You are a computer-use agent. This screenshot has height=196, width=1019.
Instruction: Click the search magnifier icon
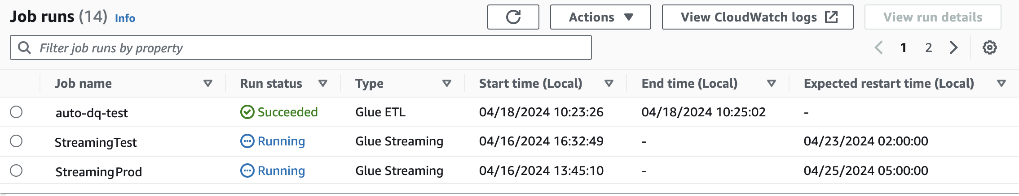[24, 48]
